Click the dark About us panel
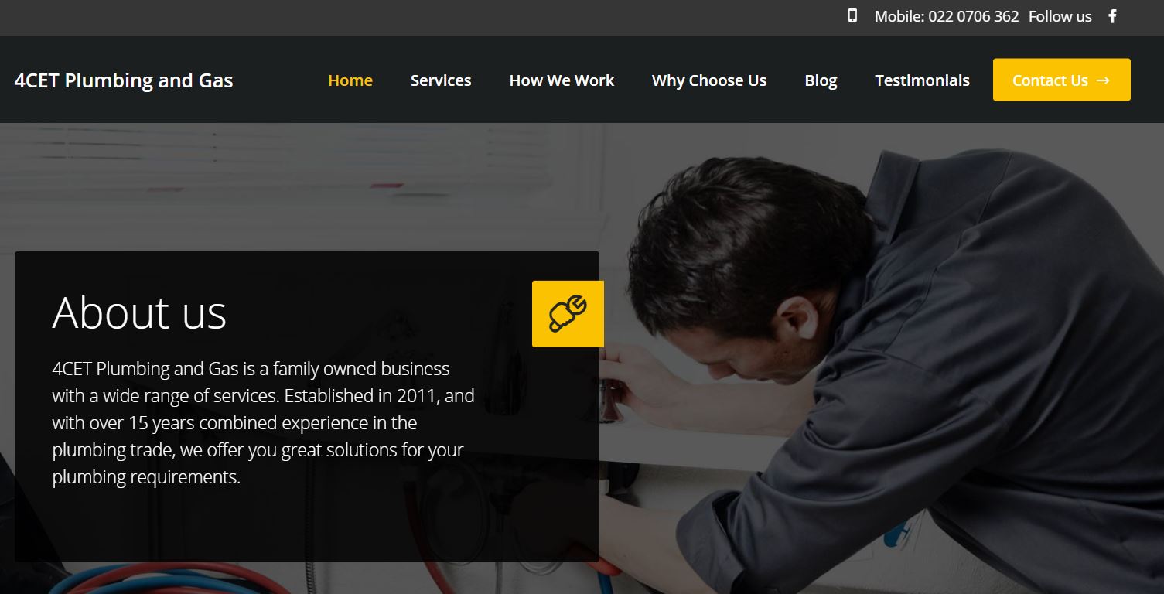Viewport: 1164px width, 594px height. point(307,406)
